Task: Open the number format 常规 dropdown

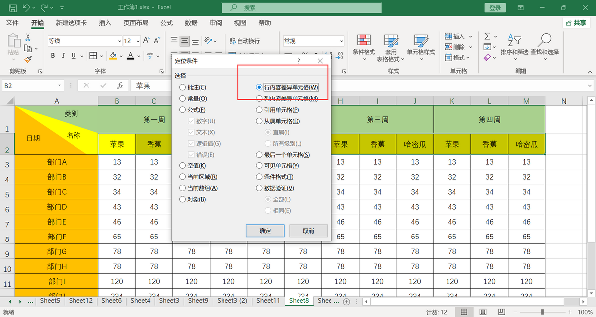Action: [341, 41]
